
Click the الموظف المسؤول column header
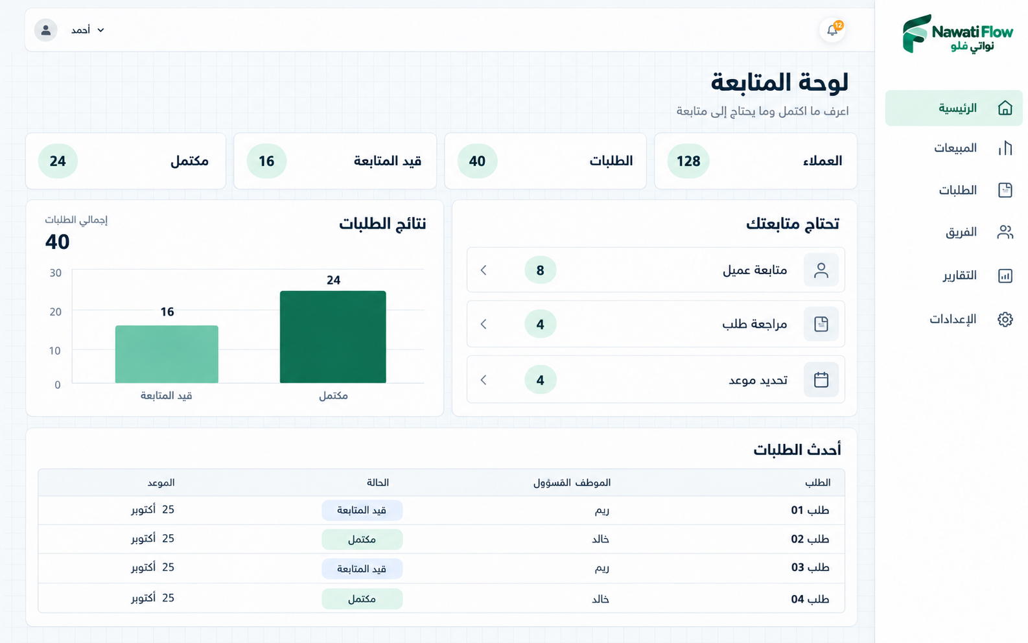572,482
